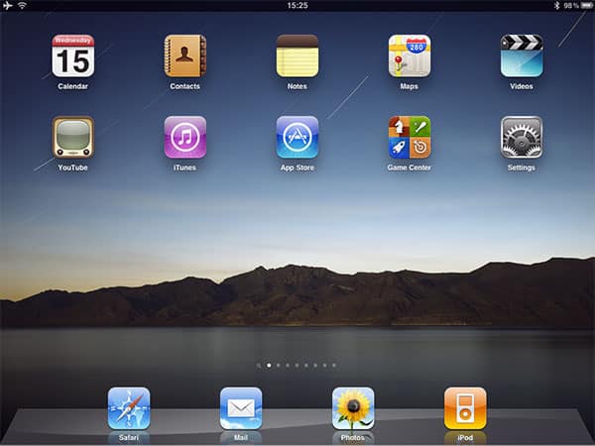
Task: Open the Calendar app
Action: 72,56
